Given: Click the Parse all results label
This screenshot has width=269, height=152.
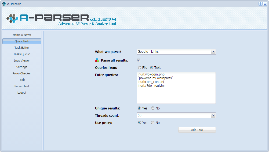Looking at the screenshot, I should [114, 60].
